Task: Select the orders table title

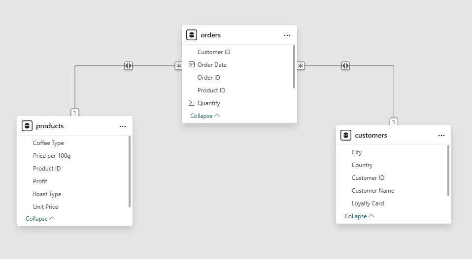Action: pyautogui.click(x=211, y=35)
